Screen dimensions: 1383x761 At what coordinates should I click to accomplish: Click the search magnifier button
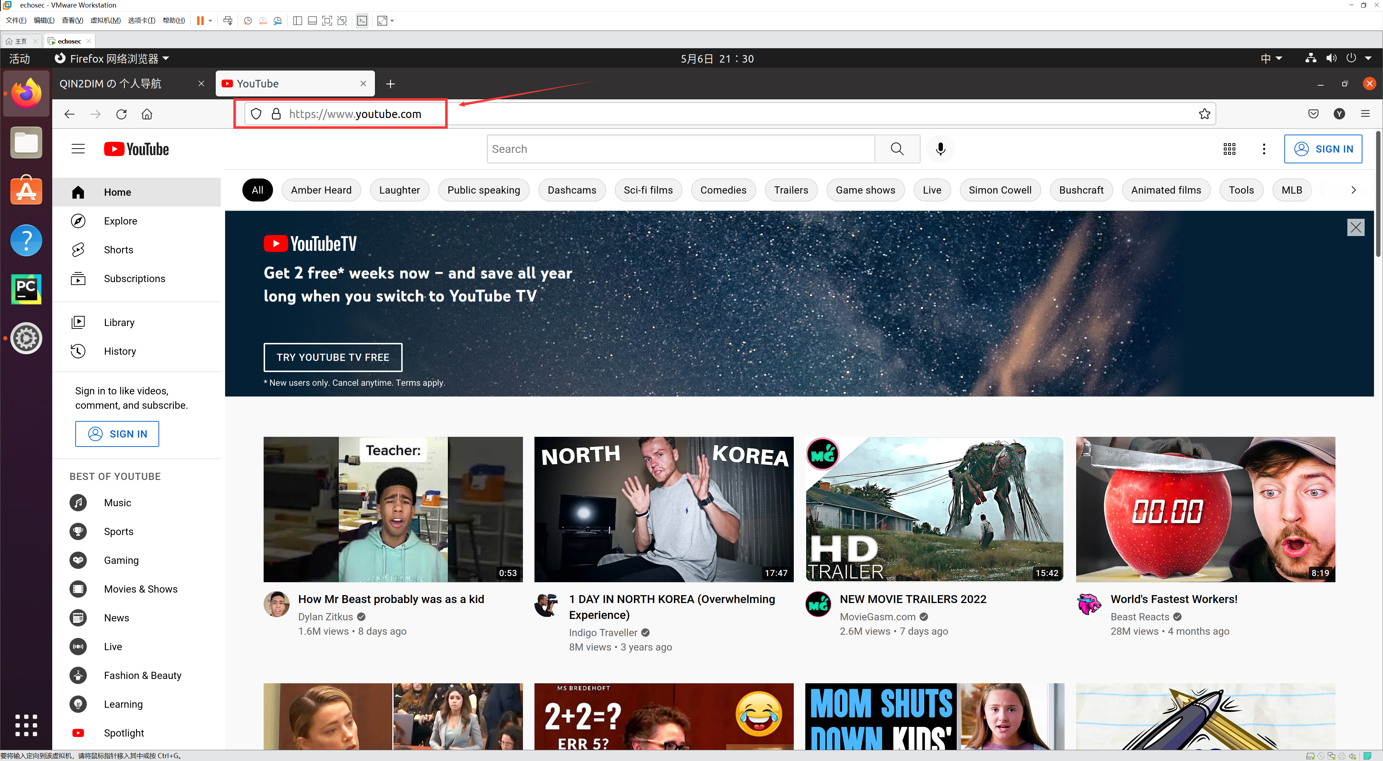897,149
